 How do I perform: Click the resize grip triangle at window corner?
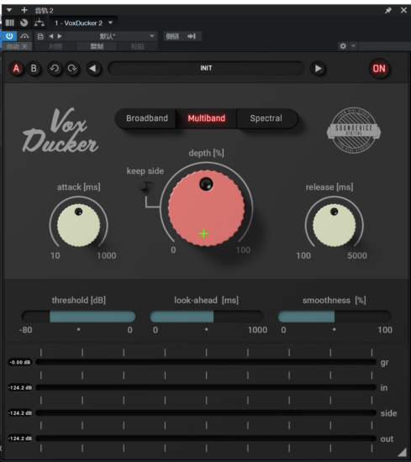403,453
